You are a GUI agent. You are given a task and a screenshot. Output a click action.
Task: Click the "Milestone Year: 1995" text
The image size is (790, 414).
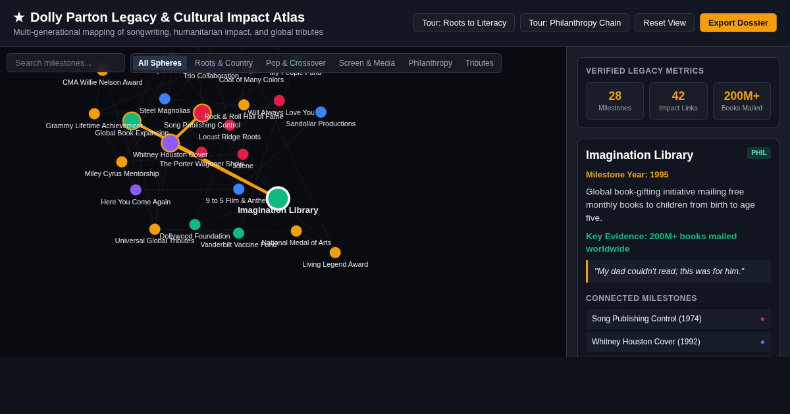(x=627, y=175)
